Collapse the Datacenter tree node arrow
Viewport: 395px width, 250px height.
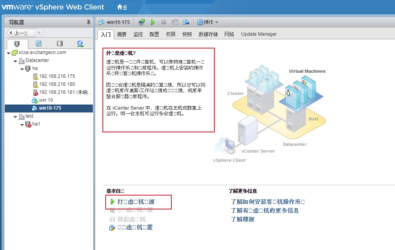(16, 61)
